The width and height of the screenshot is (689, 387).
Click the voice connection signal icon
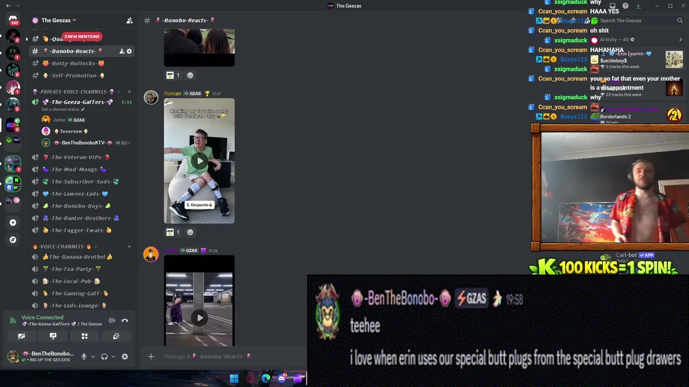13,320
